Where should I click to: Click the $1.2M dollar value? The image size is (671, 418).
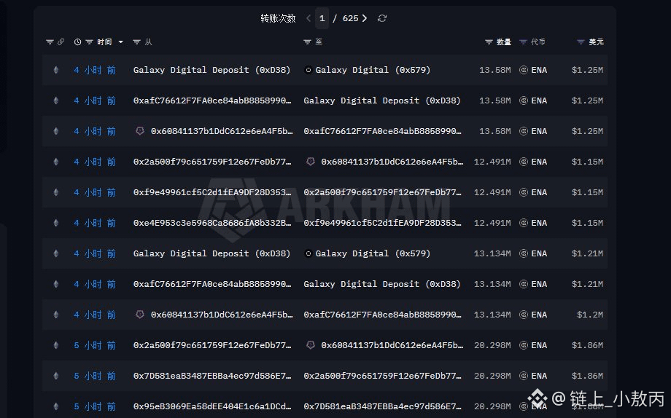click(590, 315)
